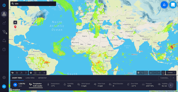Switch map to light mode sun
The width and height of the screenshot is (178, 92).
(x=138, y=73)
